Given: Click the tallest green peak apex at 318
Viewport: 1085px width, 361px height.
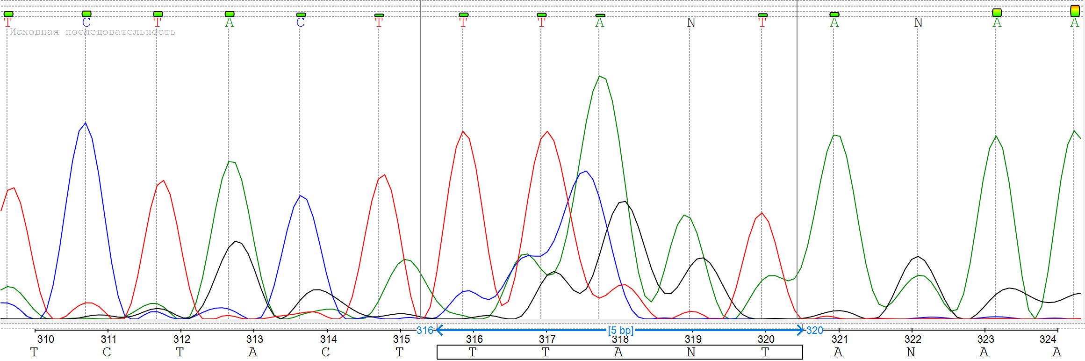Looking at the screenshot, I should [600, 76].
